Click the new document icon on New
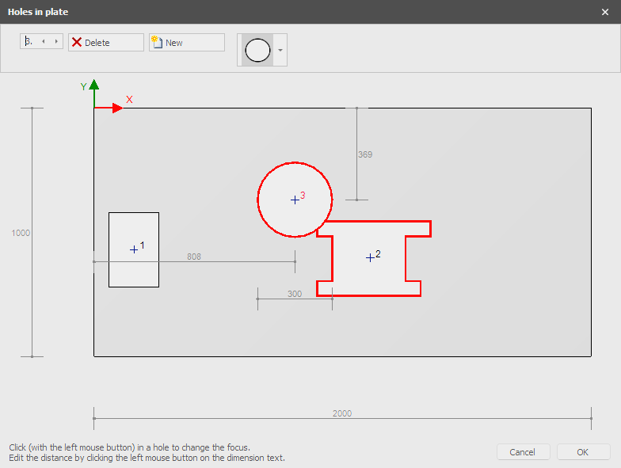The height and width of the screenshot is (468, 621). coord(157,42)
